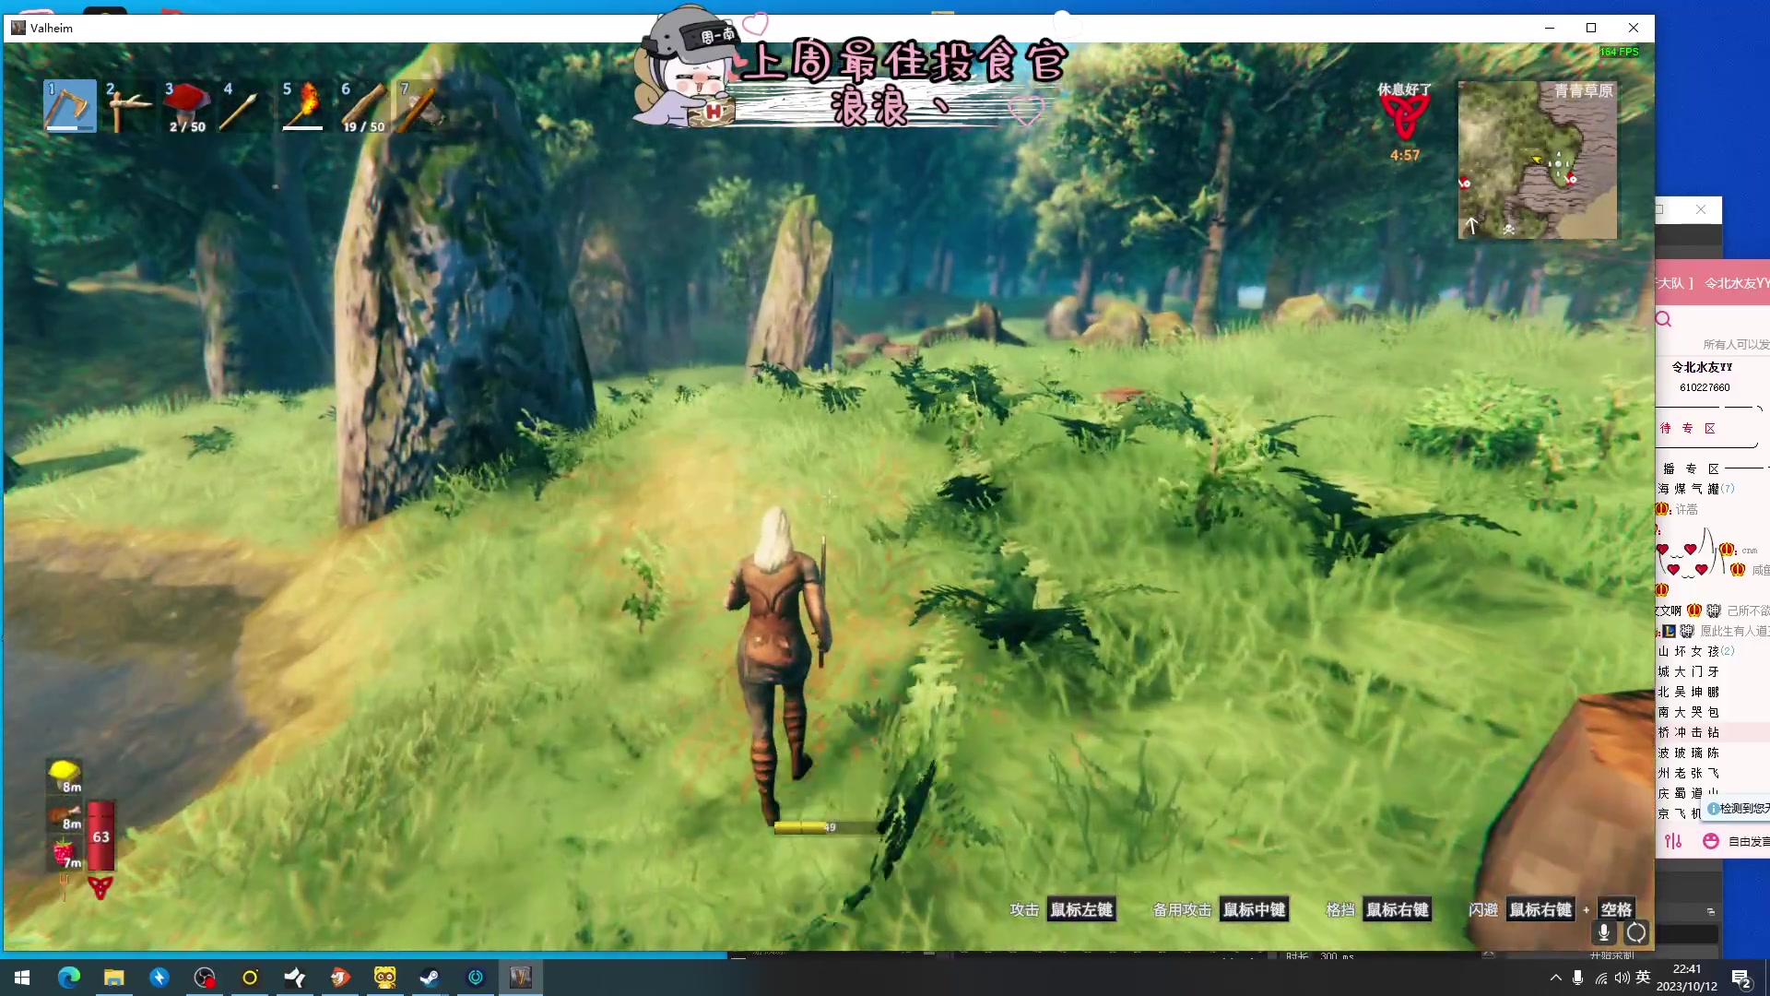1770x996 pixels.
Task: Select the 山坏女孩 channel row
Action: click(x=1712, y=651)
